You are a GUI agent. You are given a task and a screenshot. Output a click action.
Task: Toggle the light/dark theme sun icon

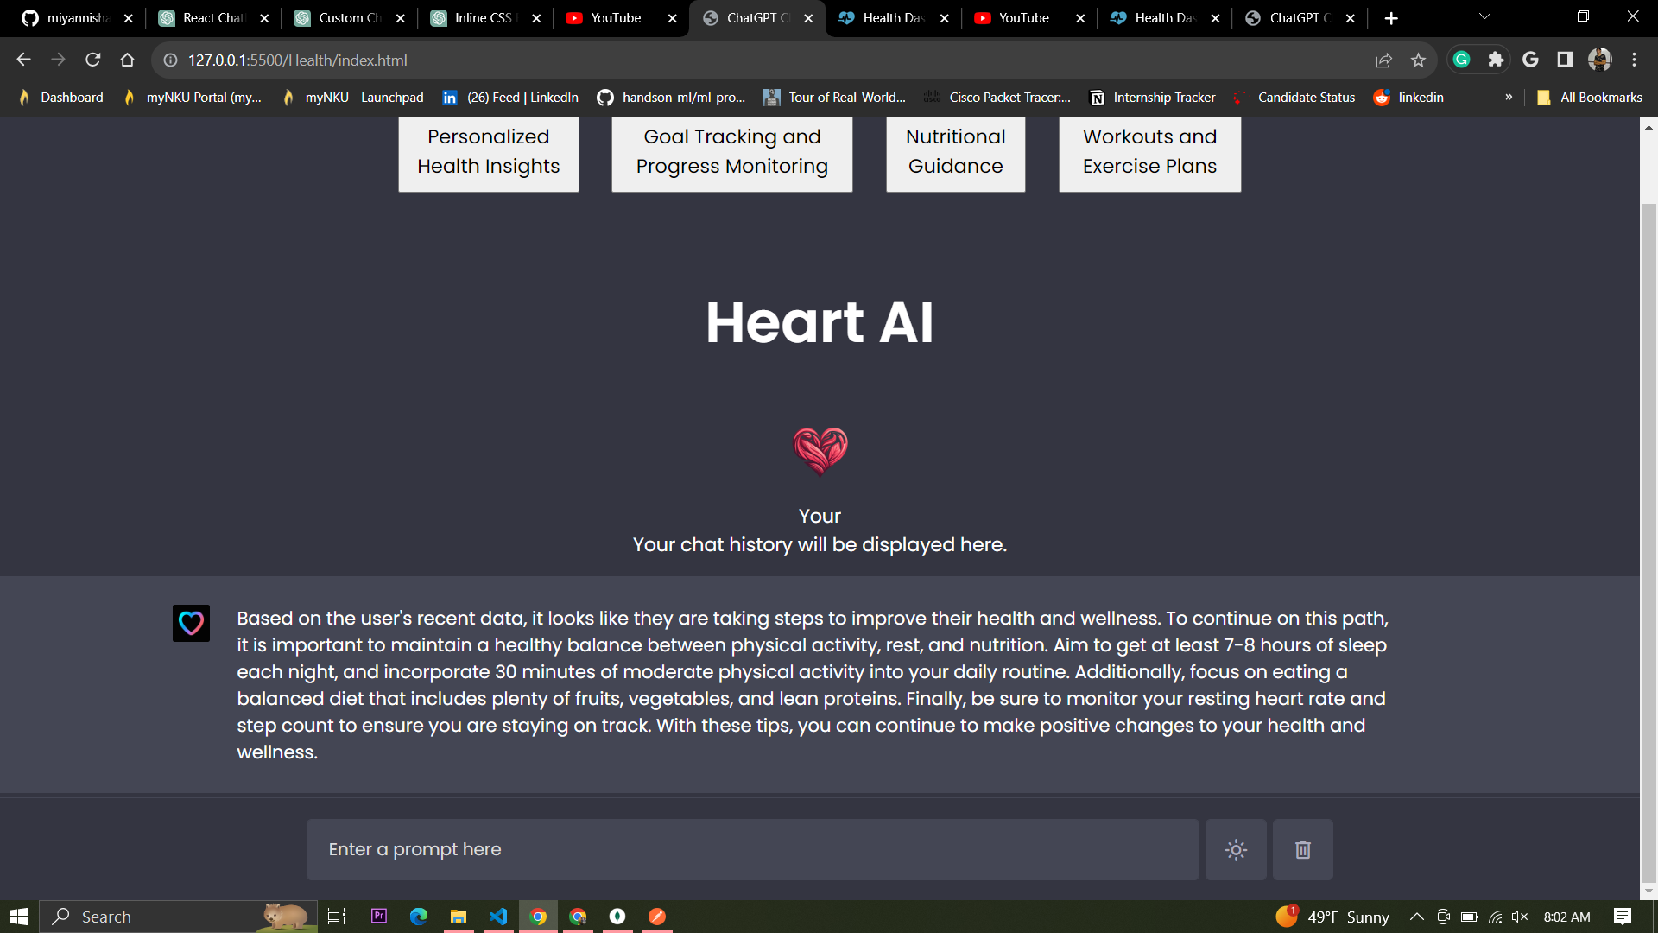[x=1236, y=850]
